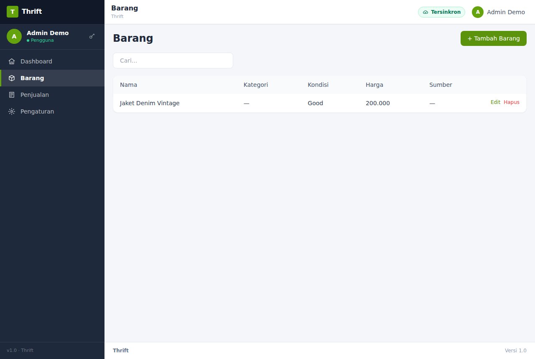Click the Tersinkron status badge

(441, 12)
